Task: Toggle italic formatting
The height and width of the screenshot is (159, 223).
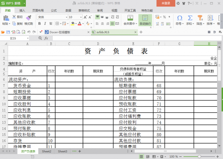Action: pos(45,24)
